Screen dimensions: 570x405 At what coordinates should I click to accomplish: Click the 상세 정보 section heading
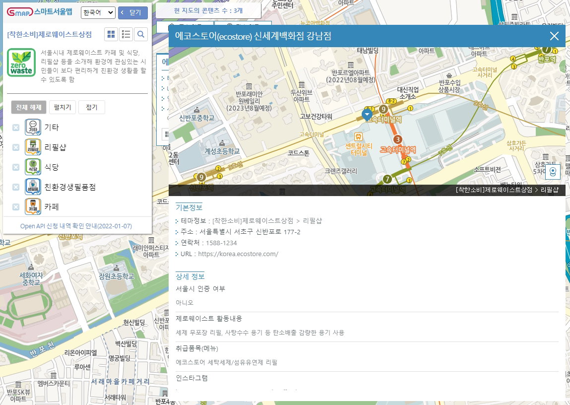(190, 276)
